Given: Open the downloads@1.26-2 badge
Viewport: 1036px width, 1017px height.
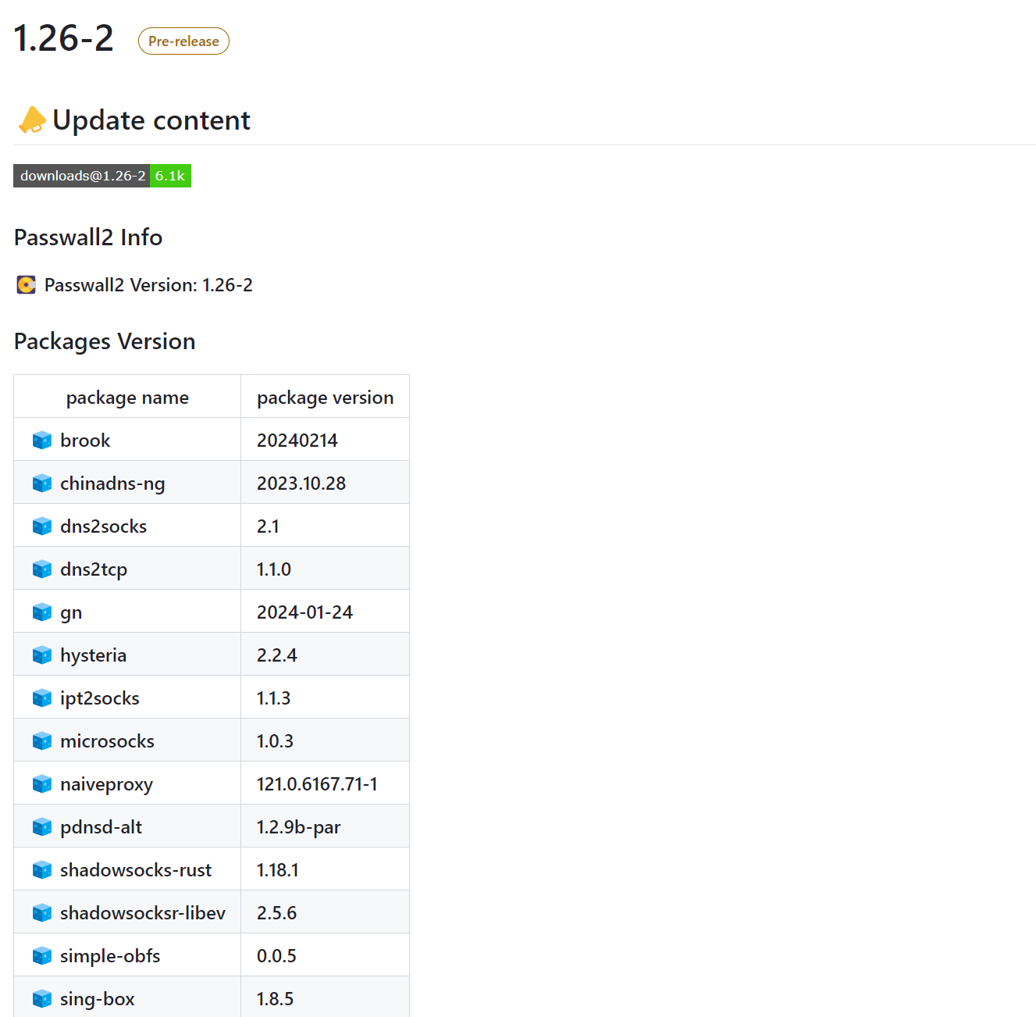Looking at the screenshot, I should coord(102,176).
